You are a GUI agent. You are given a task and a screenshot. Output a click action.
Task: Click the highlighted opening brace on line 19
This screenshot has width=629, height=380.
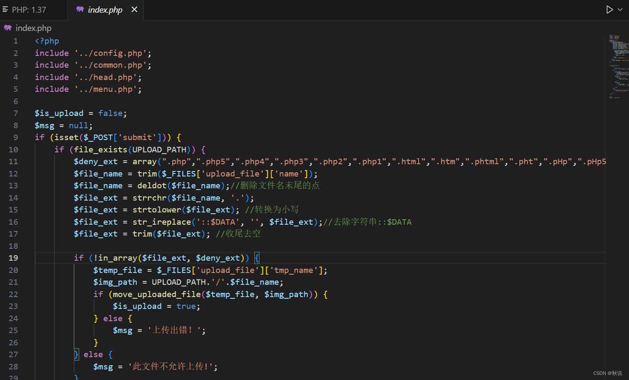click(257, 258)
